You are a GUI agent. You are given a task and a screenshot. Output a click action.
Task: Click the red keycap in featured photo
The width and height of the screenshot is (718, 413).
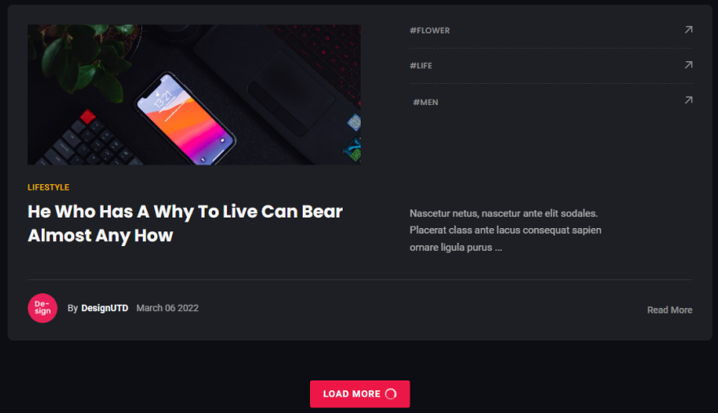coord(87,116)
